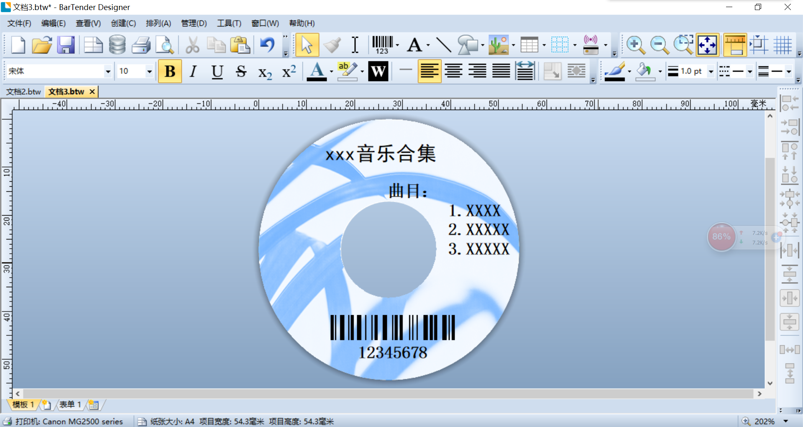Select the barcode creation tool
This screenshot has width=803, height=427.
click(382, 45)
